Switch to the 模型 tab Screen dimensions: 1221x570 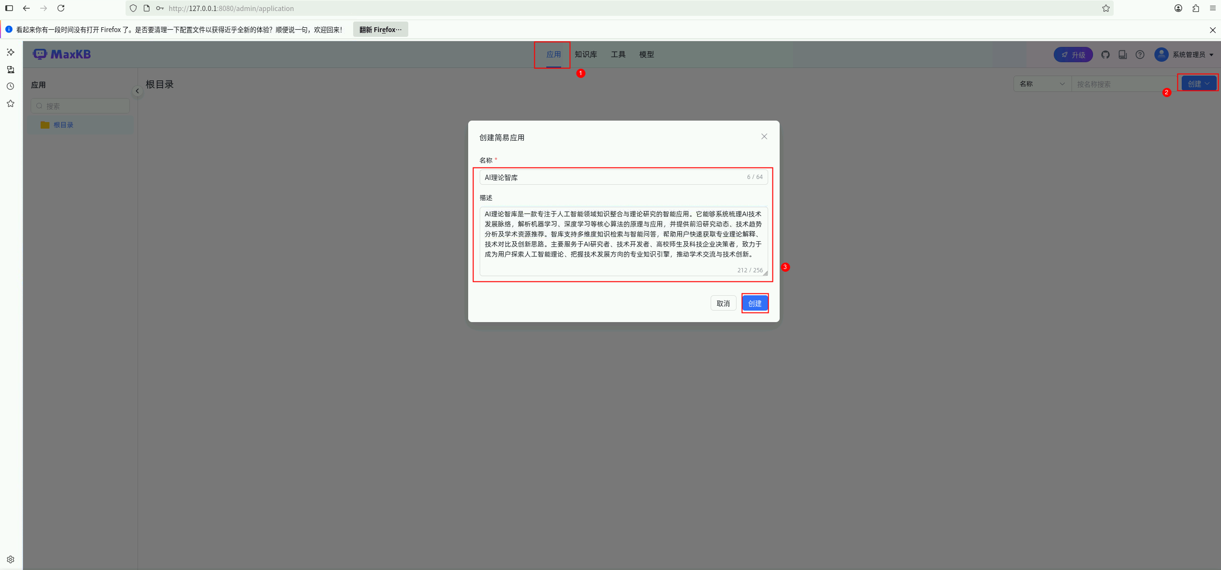pos(646,55)
